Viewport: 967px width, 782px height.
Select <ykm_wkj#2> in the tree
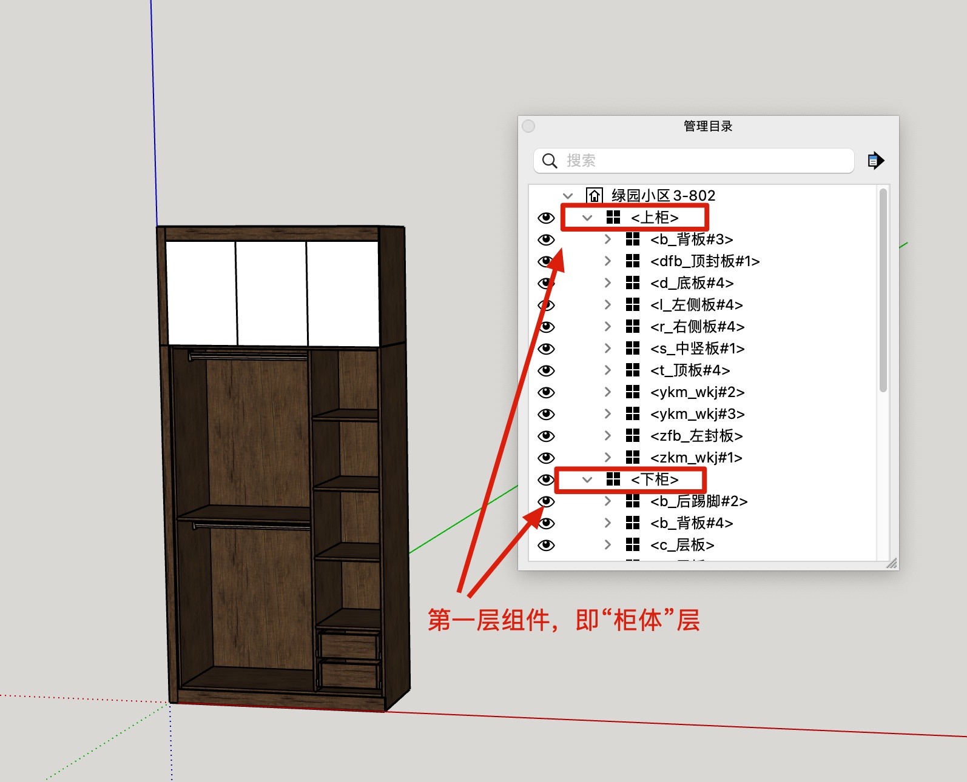click(698, 392)
